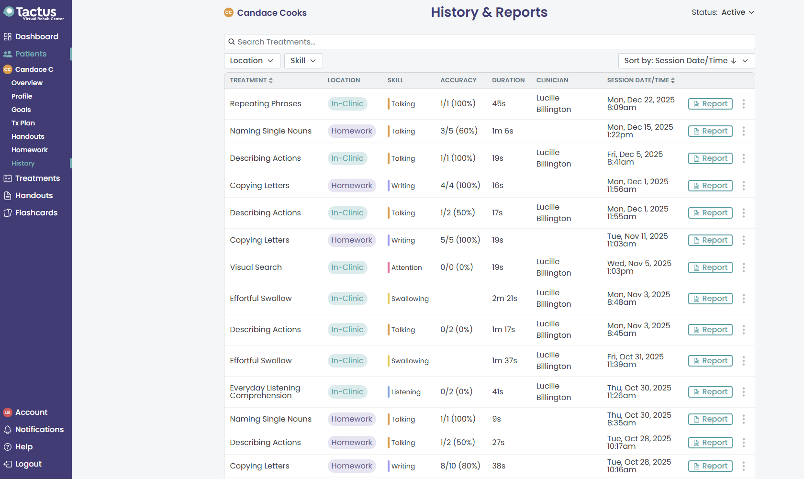Click the Search Treatments field
Viewport: 804px width, 479px height.
pyautogui.click(x=489, y=42)
